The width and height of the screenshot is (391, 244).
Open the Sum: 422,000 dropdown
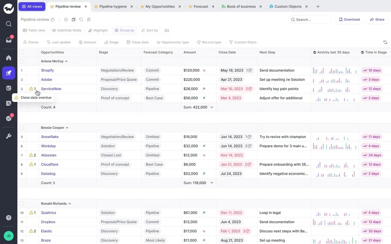tap(212, 107)
